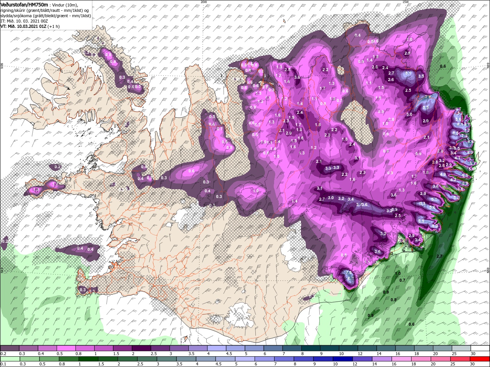Pick the pale green swatch at 0.1 in lower legend
The width and height of the screenshot is (490, 367).
(10, 359)
